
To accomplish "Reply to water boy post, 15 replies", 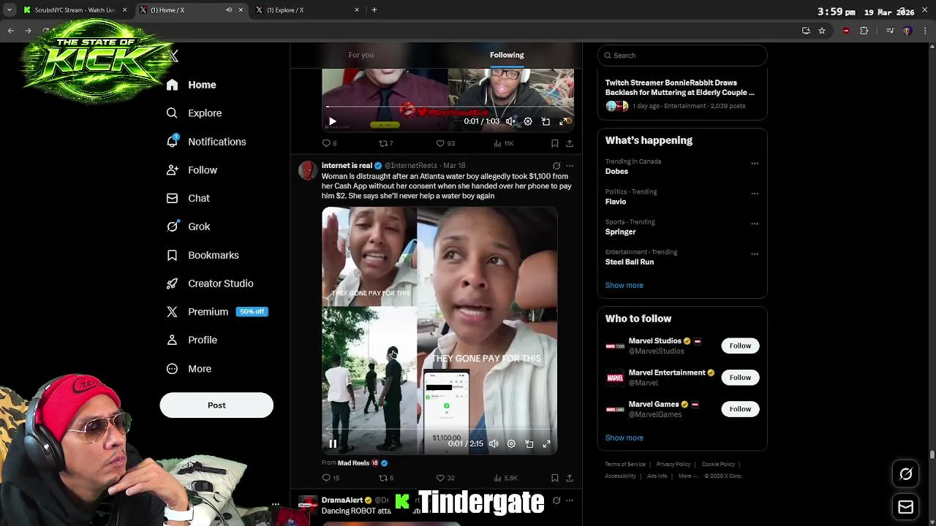I will pos(331,478).
